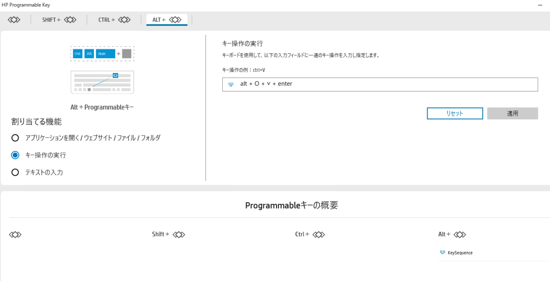
Task: Switch to the CTRL + Programmable key tab
Action: click(114, 20)
